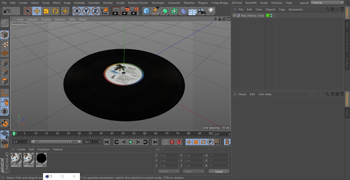The width and height of the screenshot is (350, 180).
Task: Add a light object
Action: tap(211, 11)
